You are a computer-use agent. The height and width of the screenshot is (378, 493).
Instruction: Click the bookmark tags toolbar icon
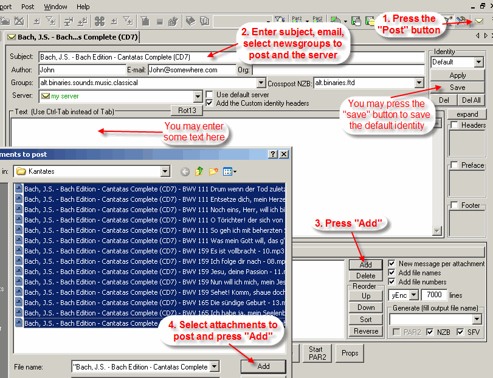pyautogui.click(x=190, y=21)
